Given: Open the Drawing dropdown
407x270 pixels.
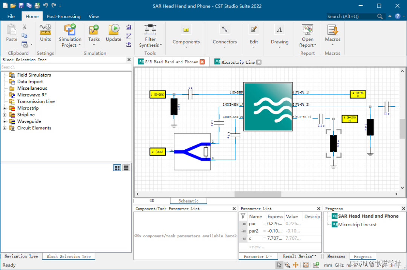Looking at the screenshot, I should pyautogui.click(x=280, y=36).
